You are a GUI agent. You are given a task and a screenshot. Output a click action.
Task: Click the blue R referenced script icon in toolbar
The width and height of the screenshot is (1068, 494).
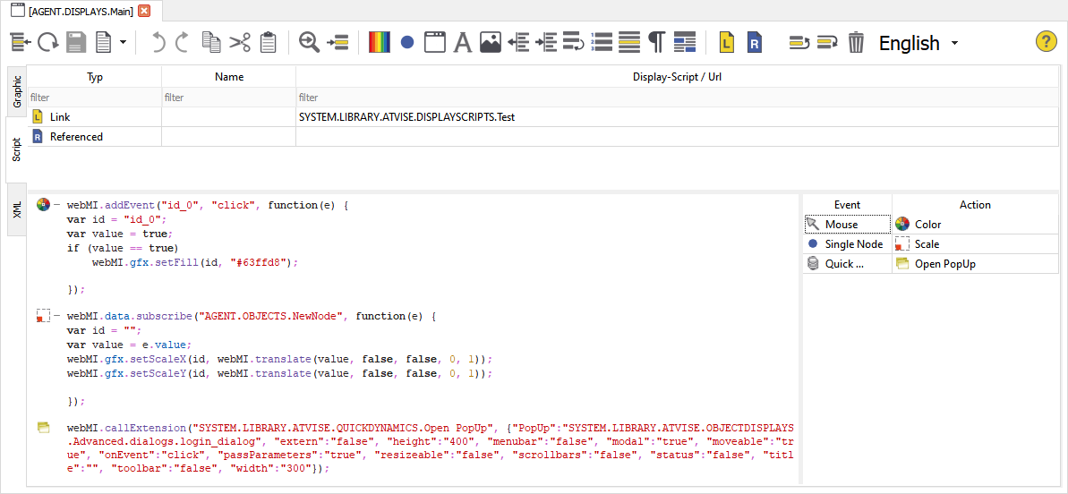(x=754, y=43)
